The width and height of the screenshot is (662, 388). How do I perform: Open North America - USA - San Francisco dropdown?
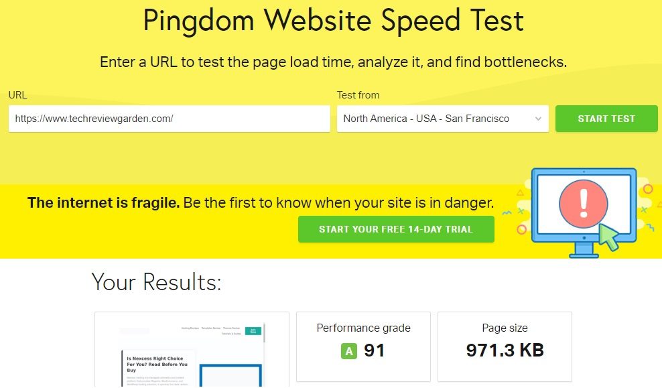[442, 119]
